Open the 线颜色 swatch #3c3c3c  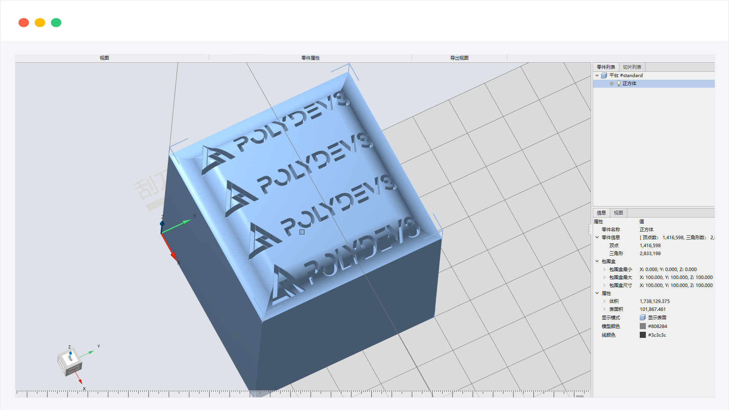(x=643, y=335)
